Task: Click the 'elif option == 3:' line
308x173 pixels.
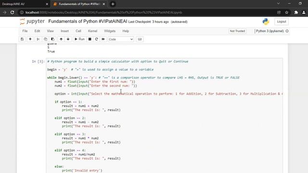Action: (x=70, y=134)
